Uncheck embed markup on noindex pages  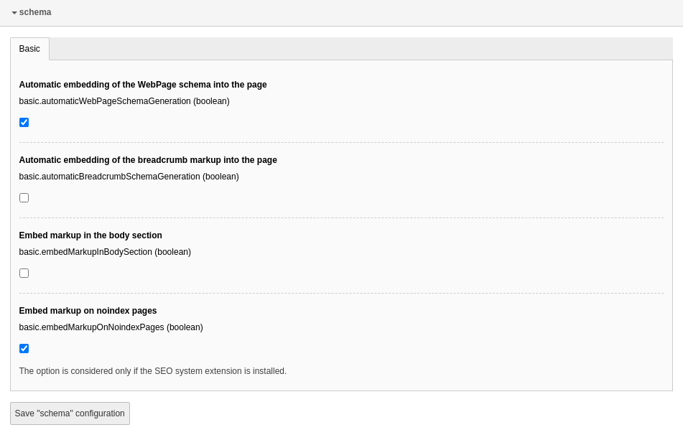[x=24, y=348]
